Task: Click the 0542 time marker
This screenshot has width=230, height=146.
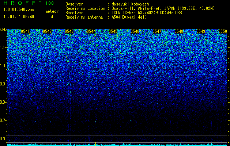Action: [x=47, y=31]
